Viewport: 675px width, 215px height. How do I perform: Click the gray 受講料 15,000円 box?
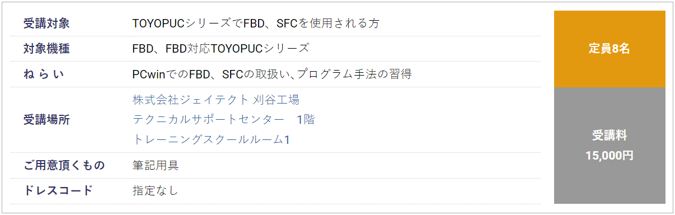tap(610, 146)
